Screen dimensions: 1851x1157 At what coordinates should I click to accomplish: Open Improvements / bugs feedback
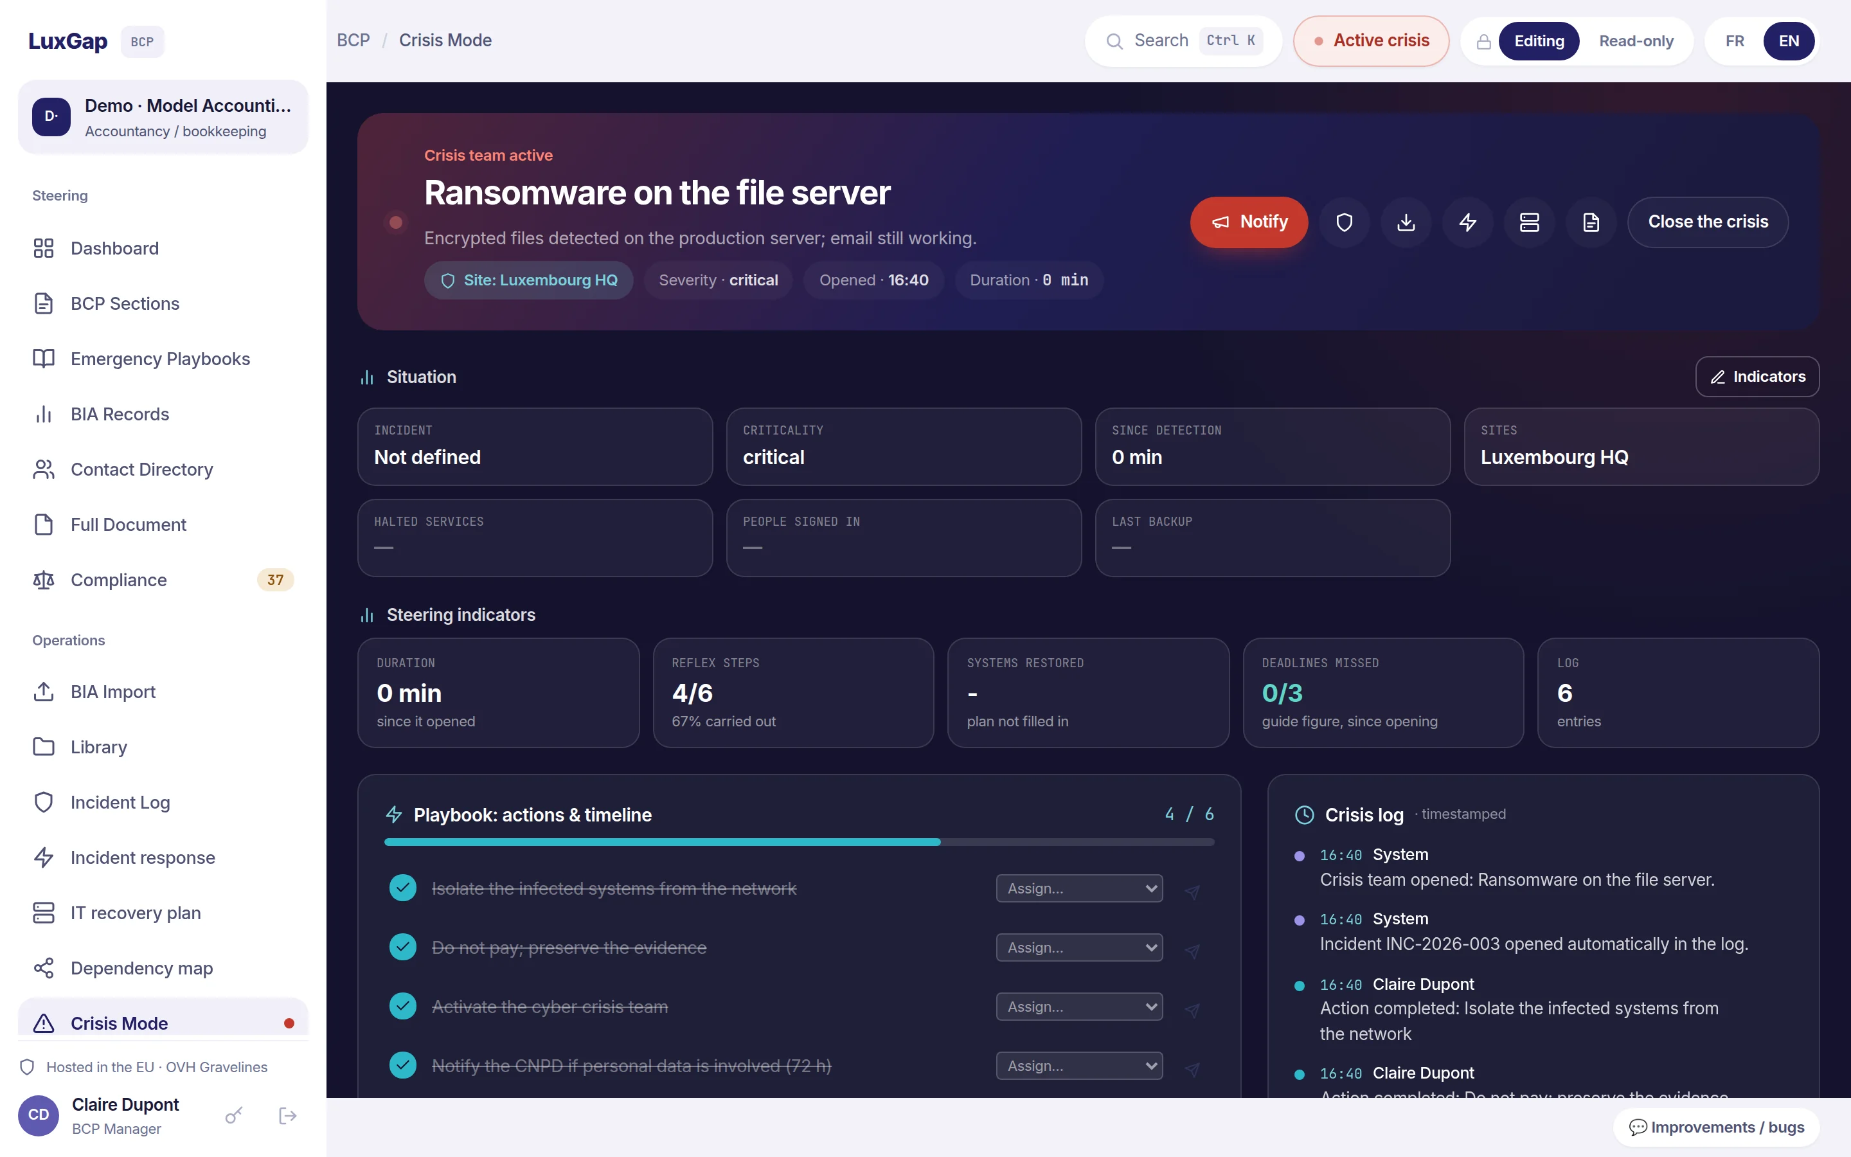pos(1717,1127)
